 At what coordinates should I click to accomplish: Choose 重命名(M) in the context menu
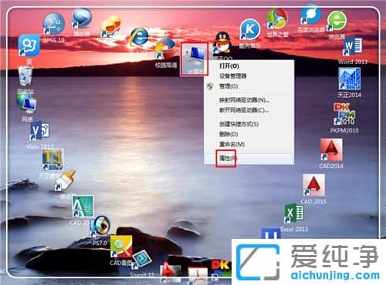pyautogui.click(x=232, y=144)
